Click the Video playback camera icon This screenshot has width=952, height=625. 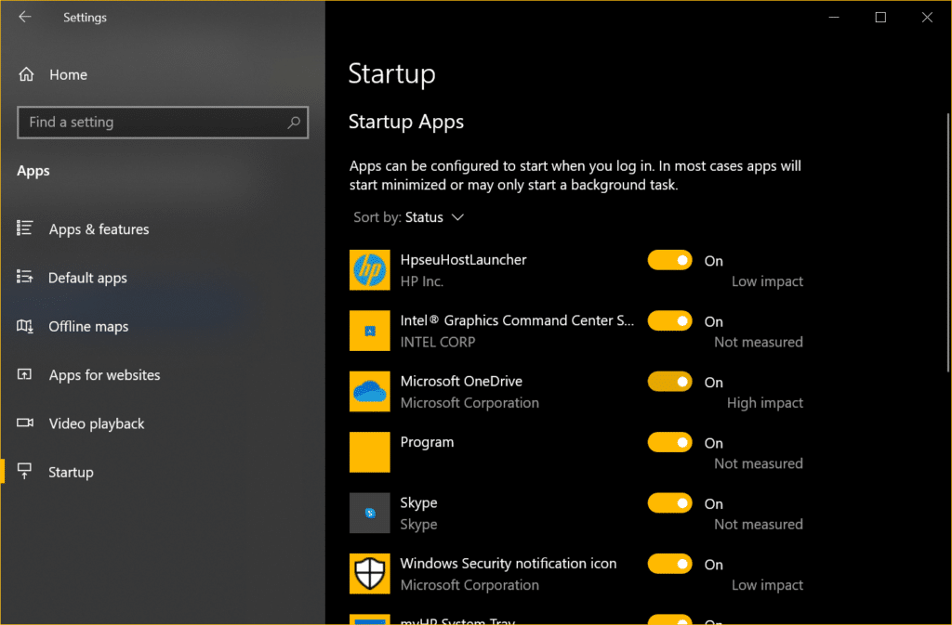pyautogui.click(x=25, y=423)
